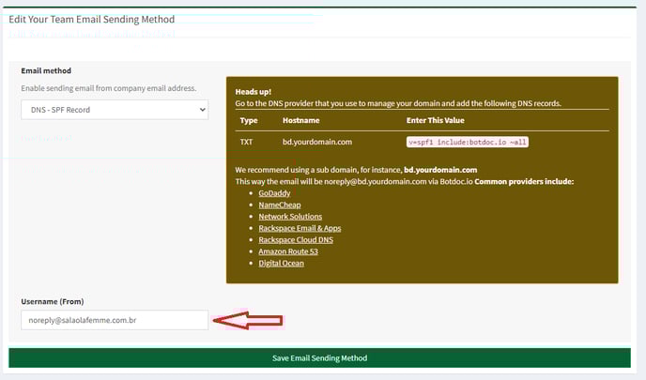Follow the Network Solutions link
Image resolution: width=646 pixels, height=380 pixels.
tap(291, 216)
